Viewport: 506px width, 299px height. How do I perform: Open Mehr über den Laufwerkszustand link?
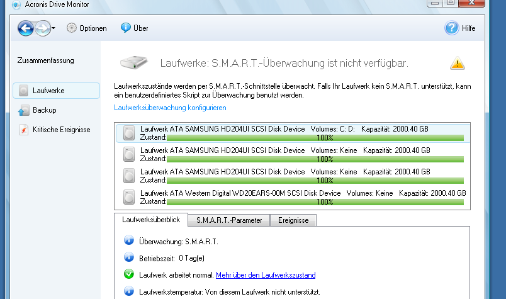click(266, 275)
